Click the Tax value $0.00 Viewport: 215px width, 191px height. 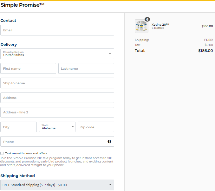tap(209, 45)
